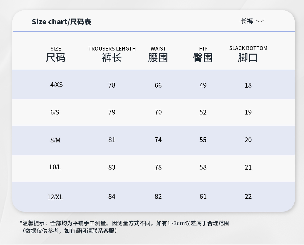The width and height of the screenshot is (304, 245).
Task: Click waist value 82 in 12/XL row
Action: (158, 197)
